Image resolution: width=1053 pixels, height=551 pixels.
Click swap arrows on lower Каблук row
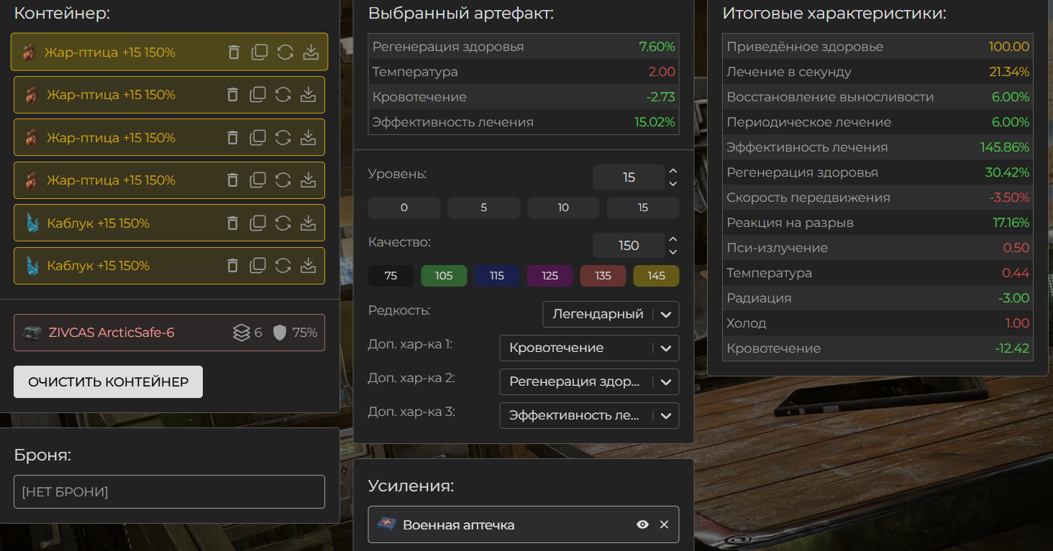pyautogui.click(x=283, y=265)
